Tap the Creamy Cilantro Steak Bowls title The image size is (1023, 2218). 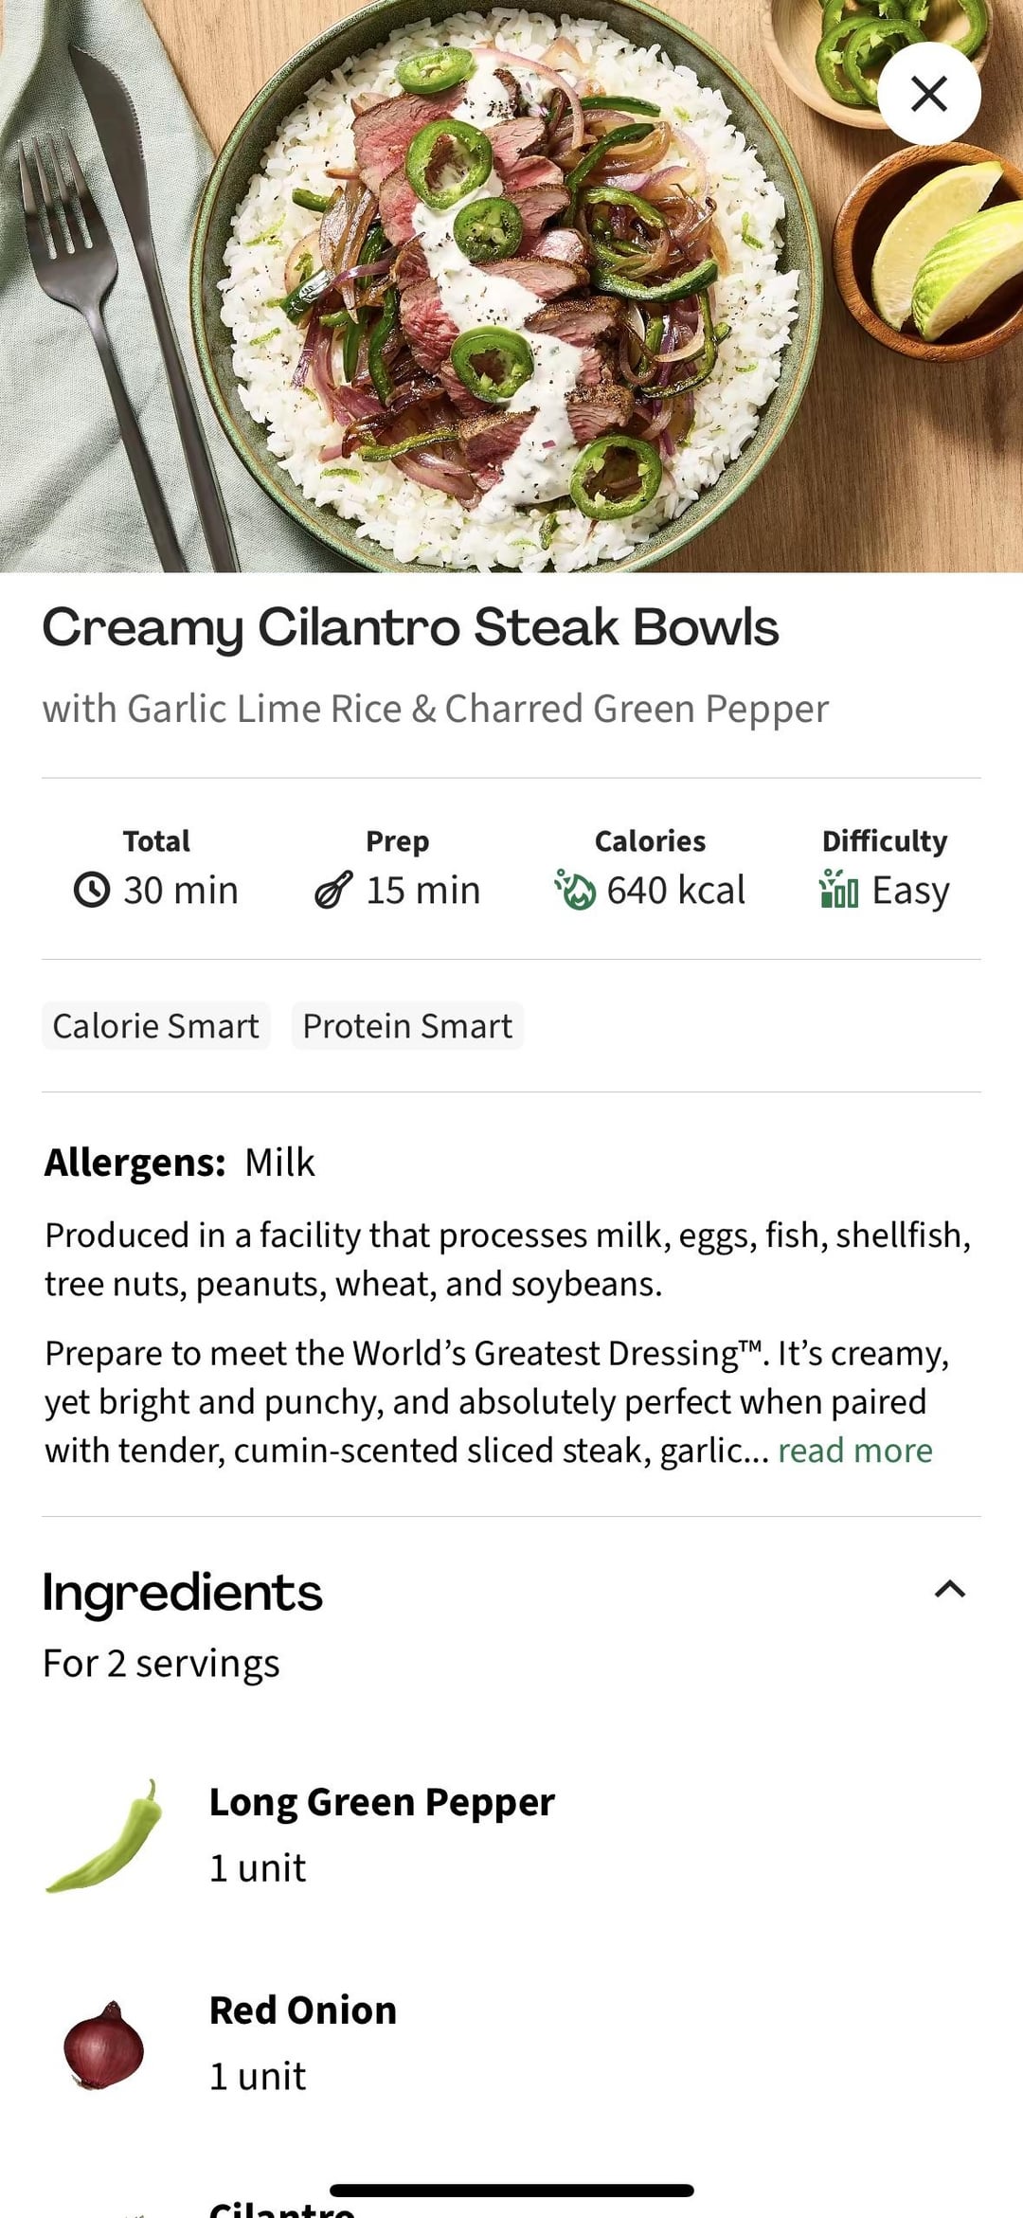click(x=410, y=627)
